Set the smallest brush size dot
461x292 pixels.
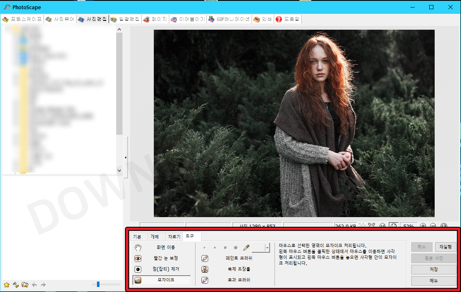(204, 248)
